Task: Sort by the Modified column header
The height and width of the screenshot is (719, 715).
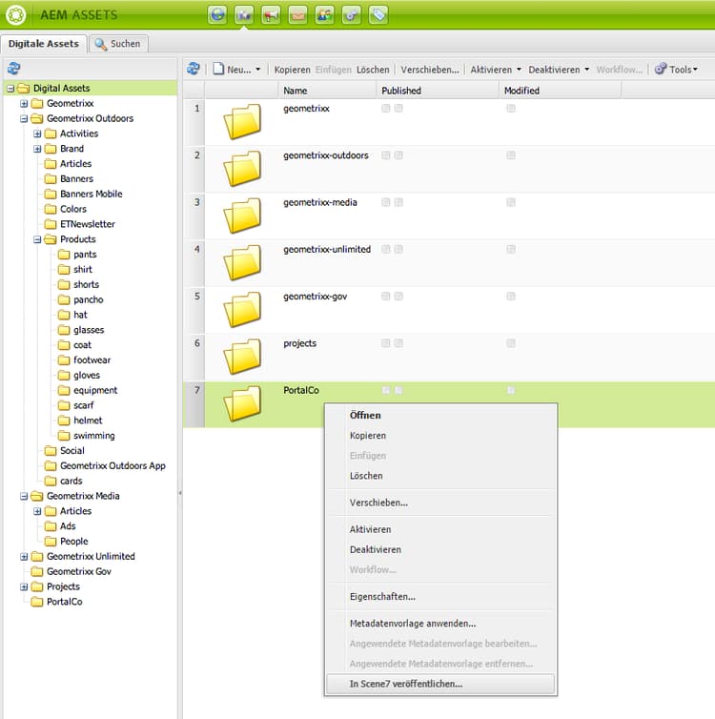Action: 561,91
